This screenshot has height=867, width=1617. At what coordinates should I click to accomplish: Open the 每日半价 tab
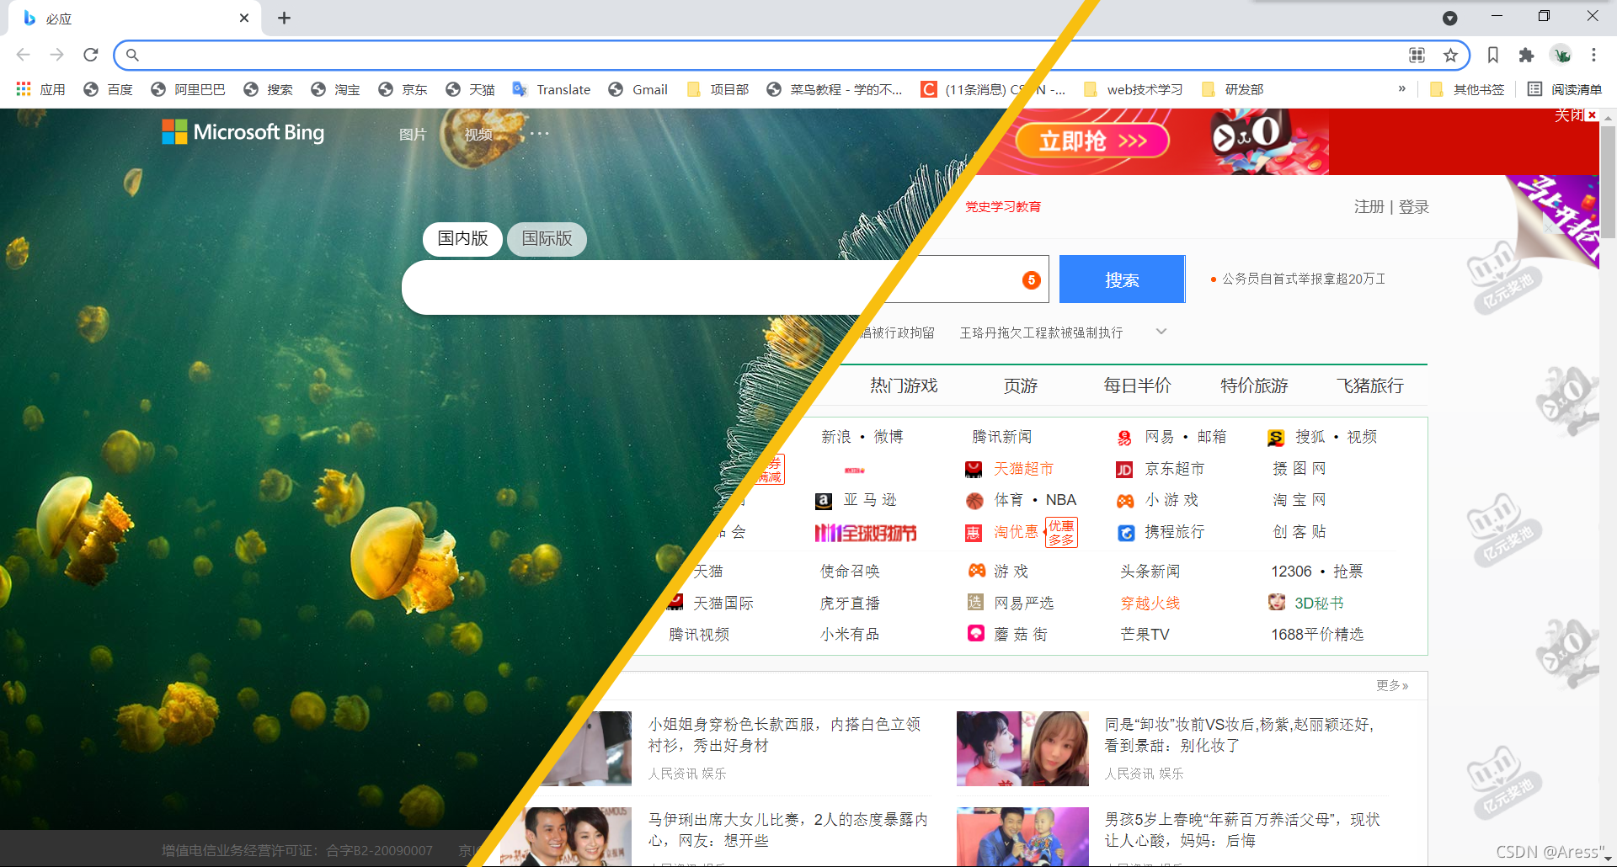pos(1137,386)
